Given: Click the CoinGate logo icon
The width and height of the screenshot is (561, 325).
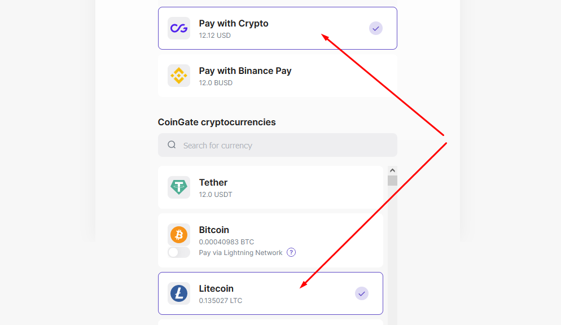Looking at the screenshot, I should (x=179, y=28).
